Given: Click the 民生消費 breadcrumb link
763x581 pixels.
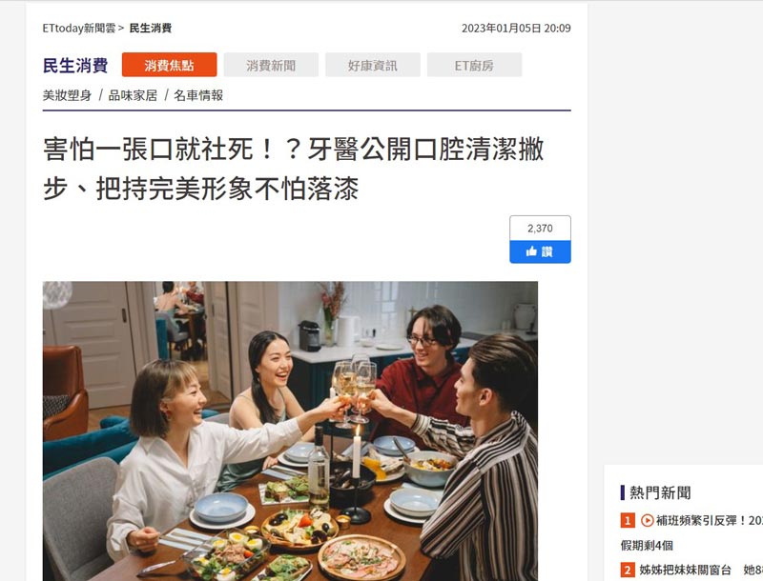Looking at the screenshot, I should (x=151, y=29).
